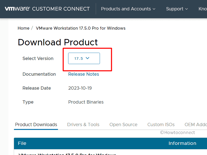Click the File column header
Screen dimensions: 207x155
click(22, 143)
